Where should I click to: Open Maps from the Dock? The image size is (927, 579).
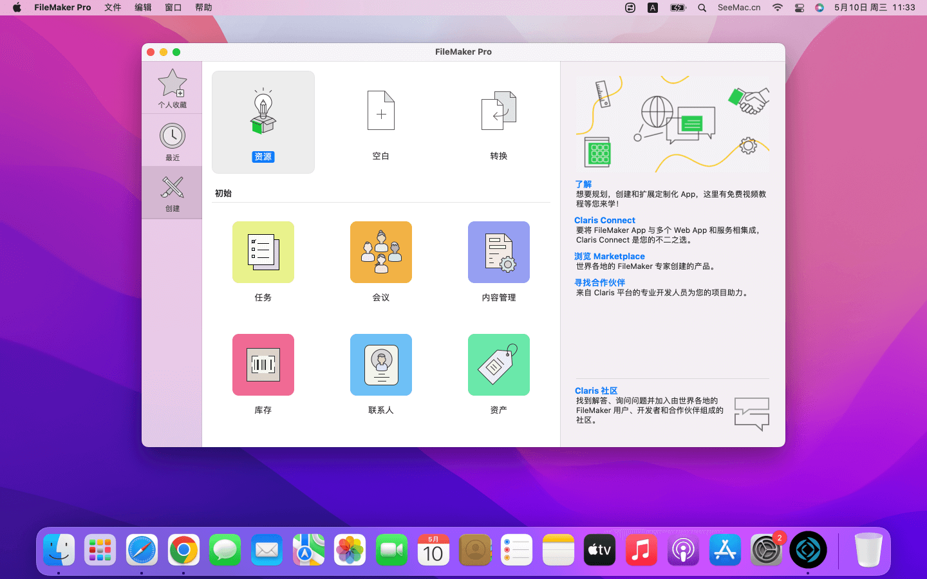click(308, 550)
